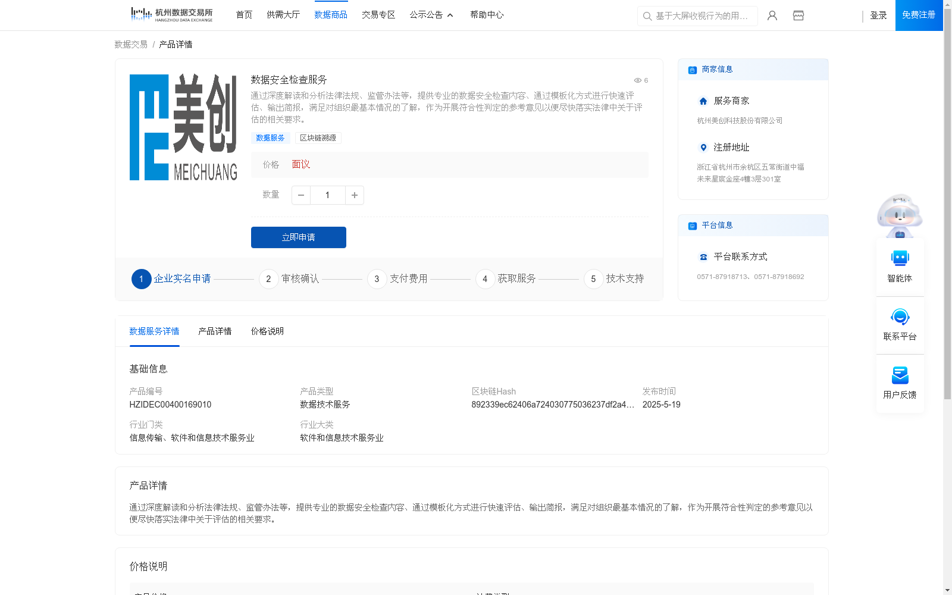952x595 pixels.
Task: Decrease quantity with the minus button
Action: pyautogui.click(x=301, y=195)
